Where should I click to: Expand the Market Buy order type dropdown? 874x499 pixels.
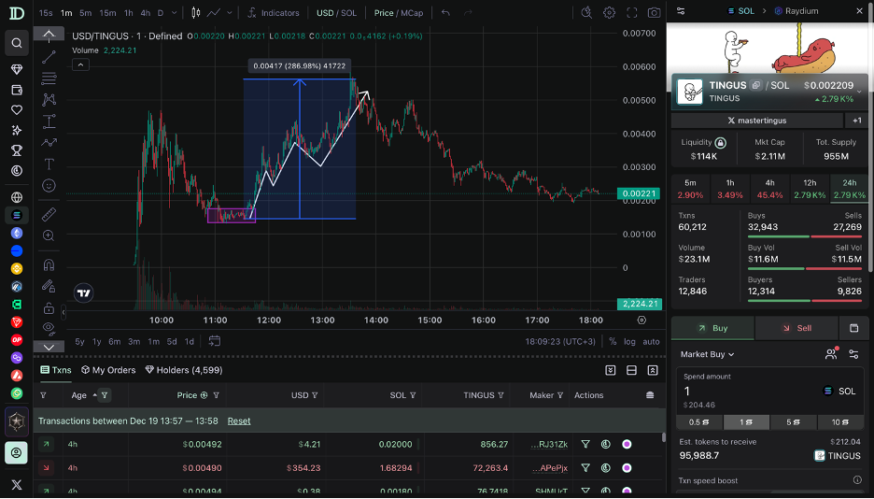707,354
